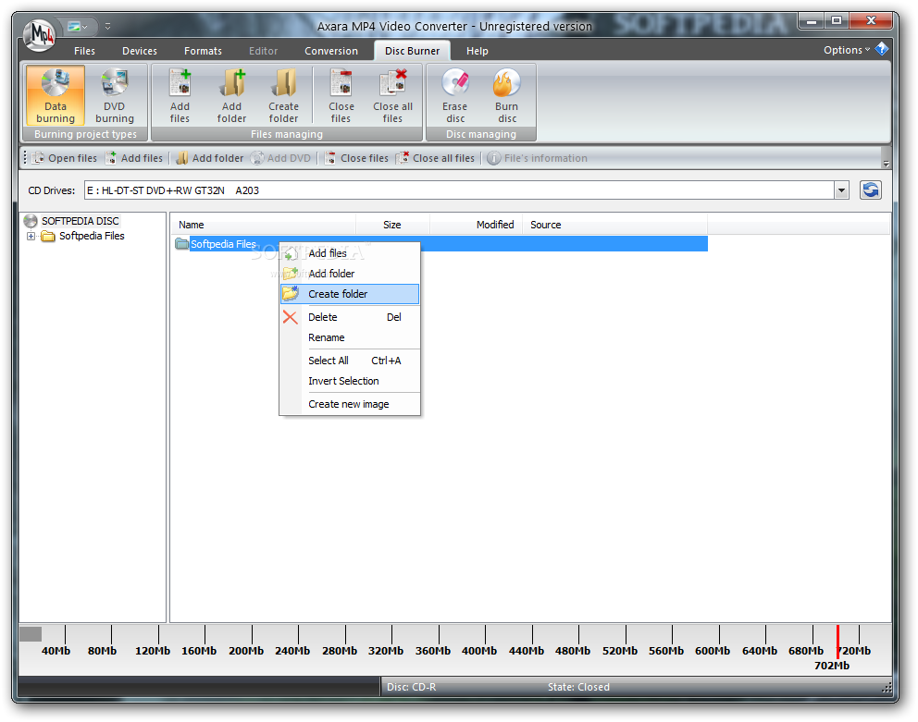Choose Add folder from context menu
The image size is (918, 722).
350,274
